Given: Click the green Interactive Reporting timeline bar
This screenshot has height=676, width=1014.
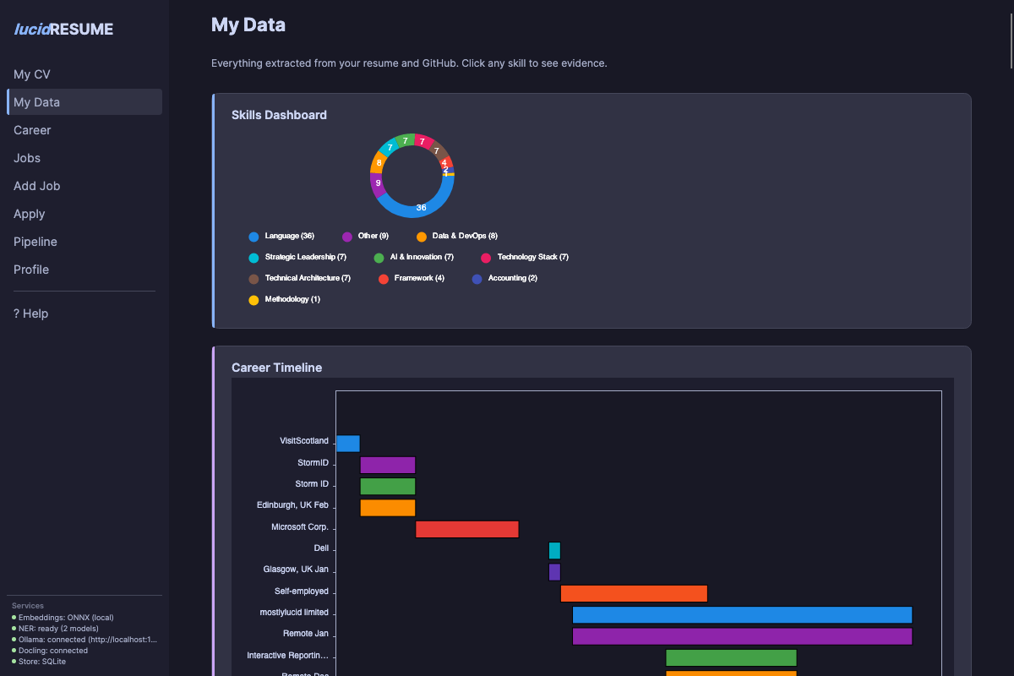Looking at the screenshot, I should pyautogui.click(x=732, y=657).
